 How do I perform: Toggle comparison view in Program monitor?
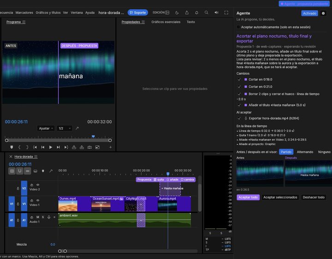click(x=97, y=147)
